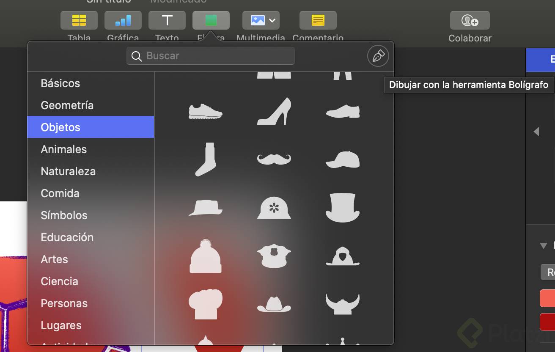Add the chef hat shape
The width and height of the screenshot is (555, 352).
click(x=205, y=304)
